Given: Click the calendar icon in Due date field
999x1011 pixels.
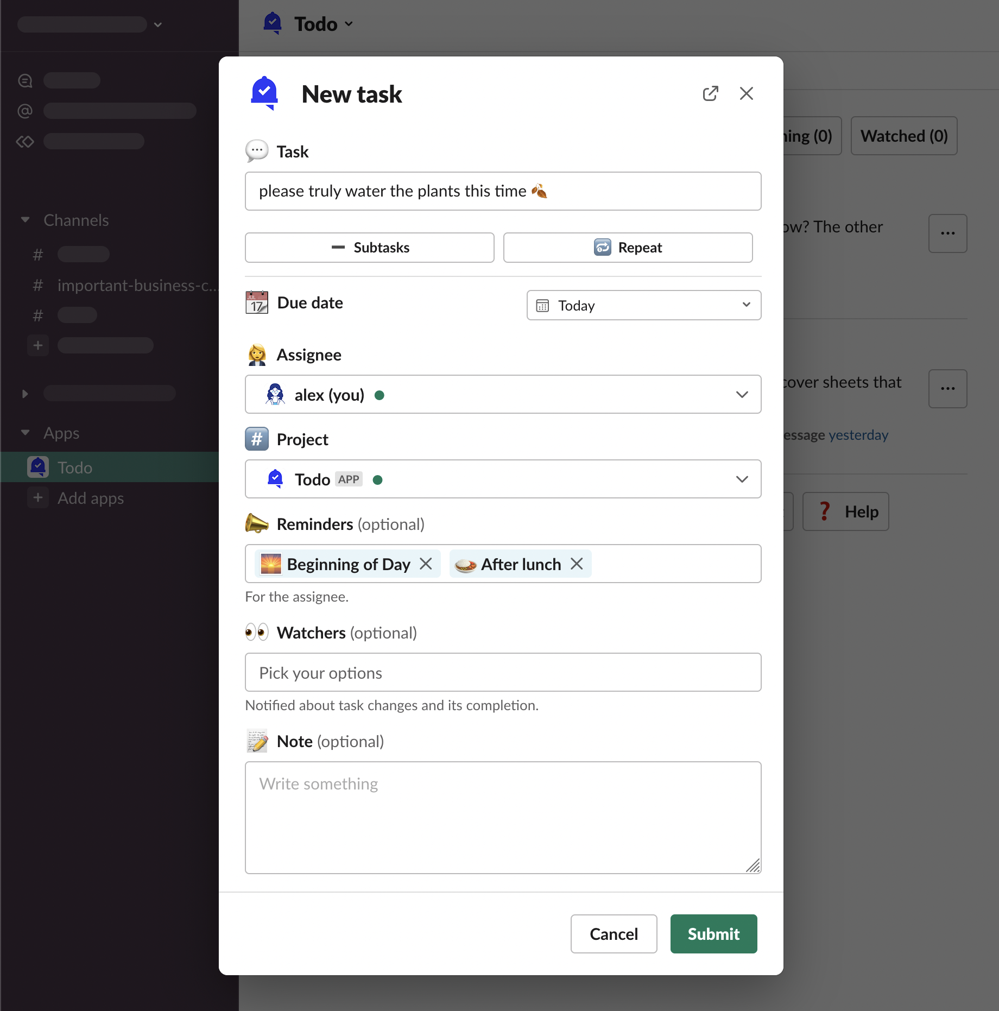Looking at the screenshot, I should [542, 306].
